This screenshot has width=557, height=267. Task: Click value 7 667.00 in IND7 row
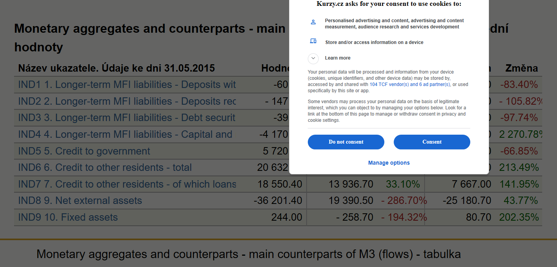(471, 184)
